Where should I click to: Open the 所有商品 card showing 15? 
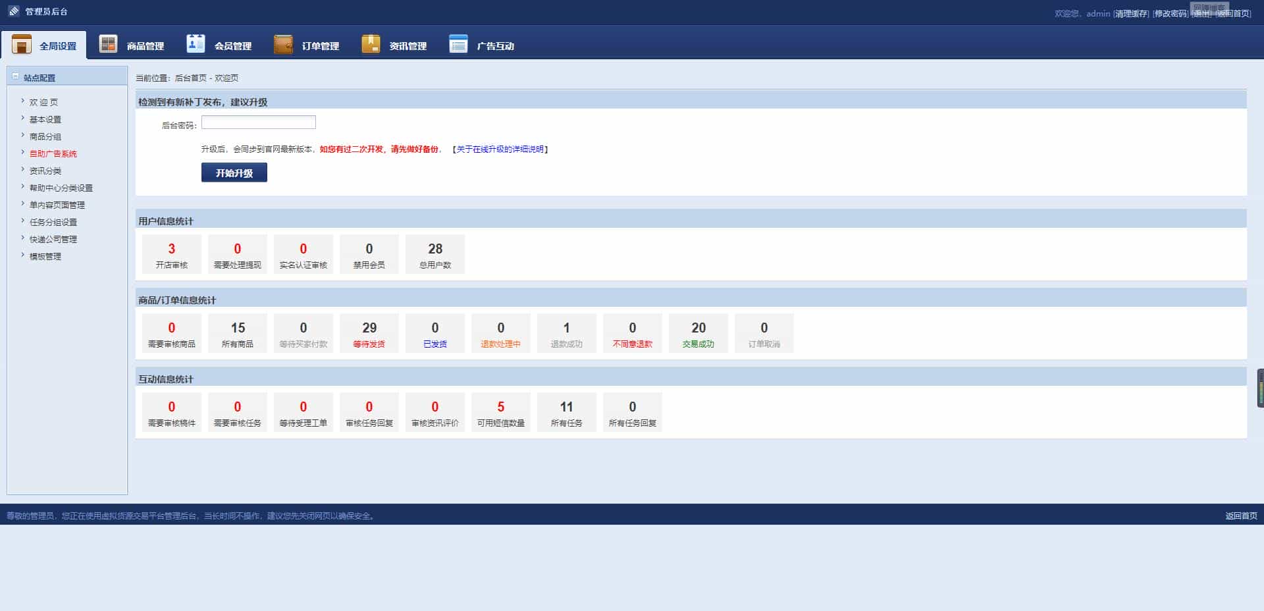pyautogui.click(x=238, y=333)
